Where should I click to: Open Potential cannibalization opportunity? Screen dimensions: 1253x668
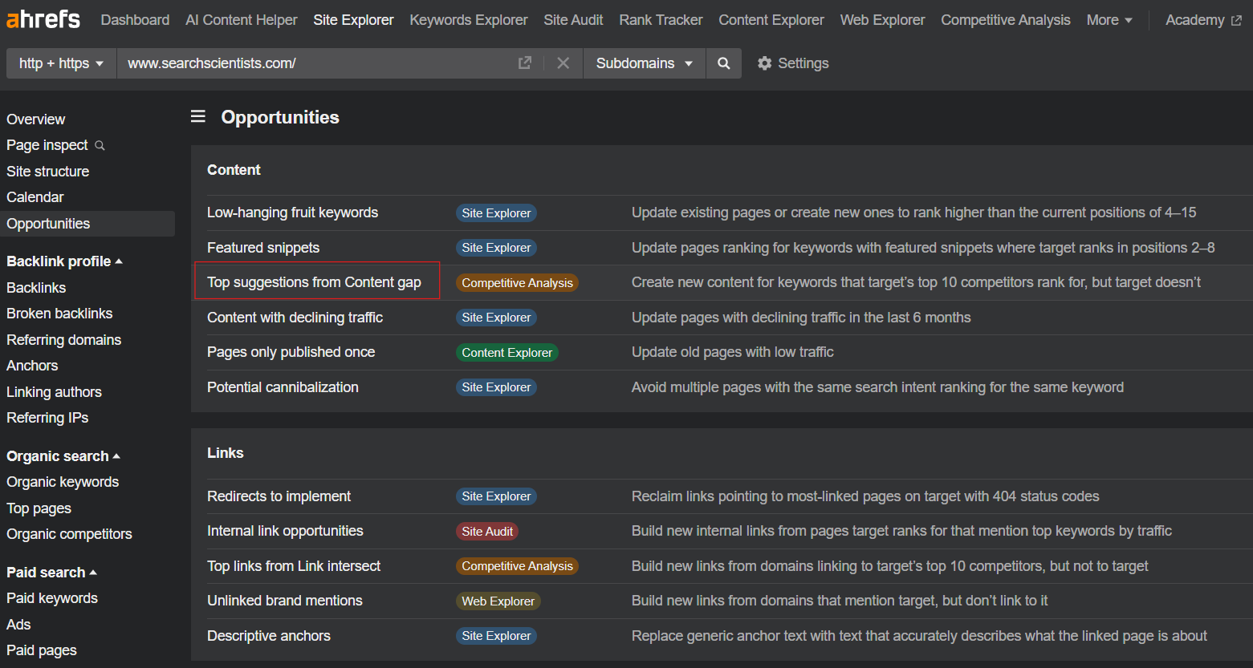click(x=283, y=387)
